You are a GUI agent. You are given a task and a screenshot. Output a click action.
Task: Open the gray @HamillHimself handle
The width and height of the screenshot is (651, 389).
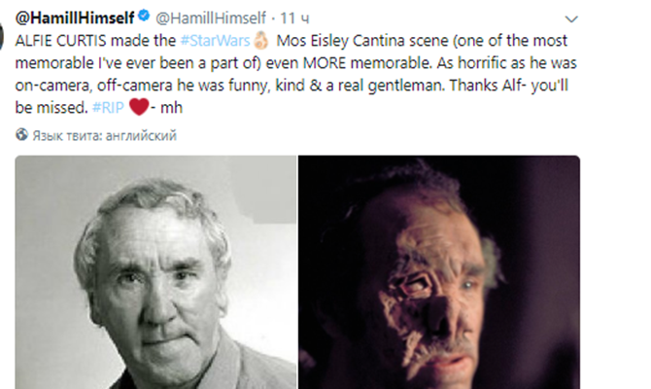208,18
